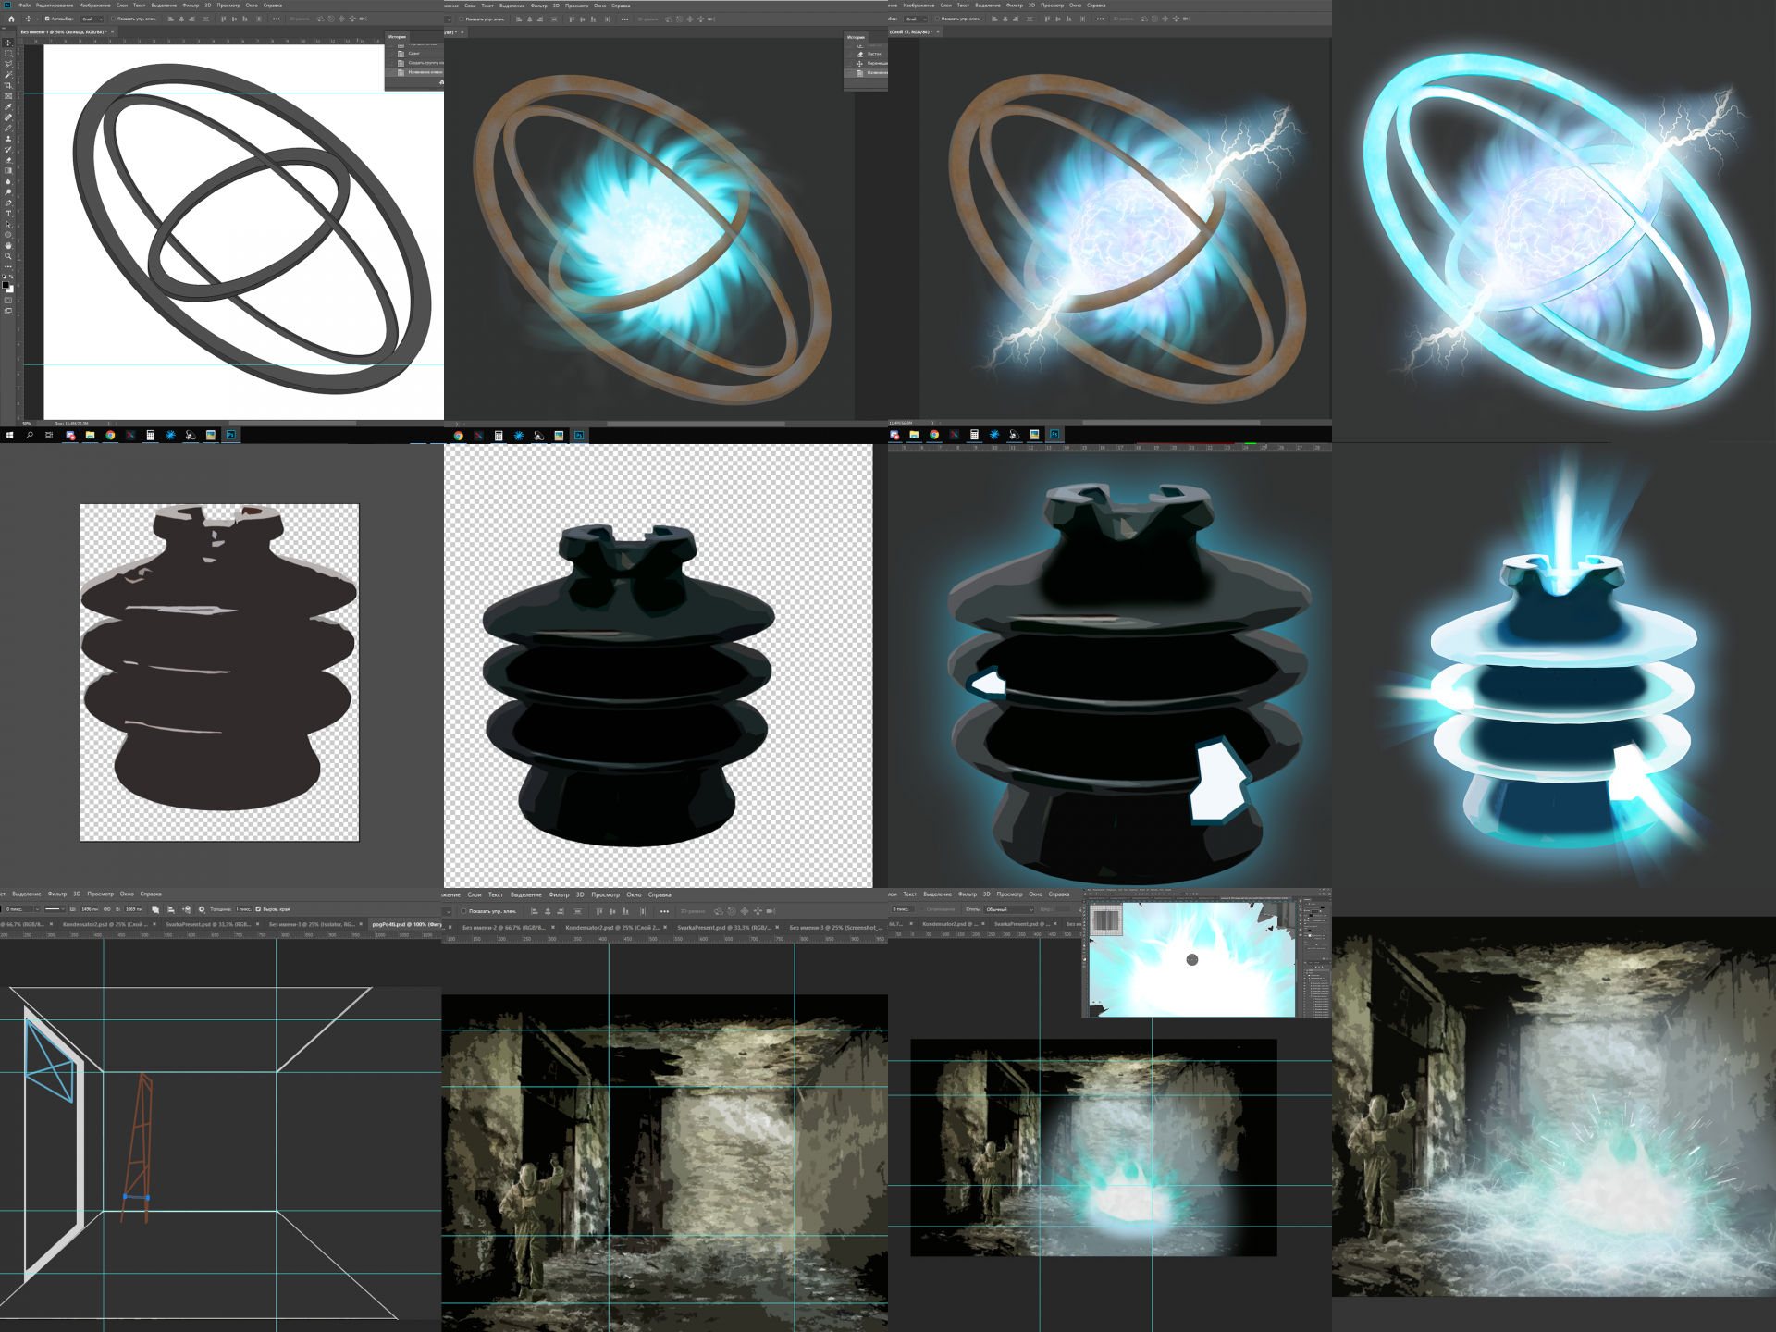Click the background white color swatch
Image resolution: width=1776 pixels, height=1332 pixels.
pyautogui.click(x=11, y=290)
